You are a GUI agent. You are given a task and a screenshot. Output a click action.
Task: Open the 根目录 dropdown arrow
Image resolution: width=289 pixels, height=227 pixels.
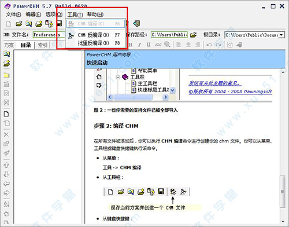click(281, 35)
